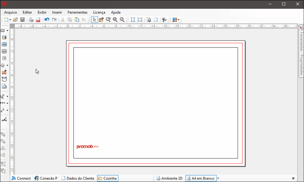
Task: Click the list tool icon
Action: (x=4, y=58)
